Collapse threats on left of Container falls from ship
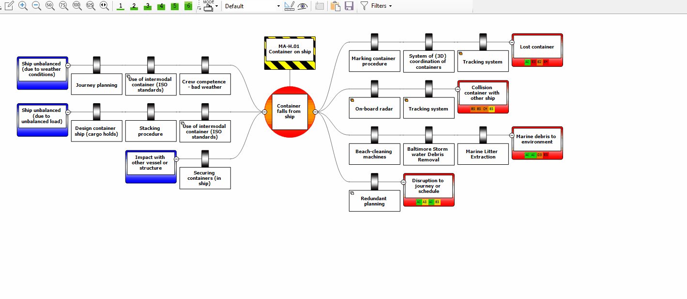This screenshot has height=299, width=687. (264, 112)
